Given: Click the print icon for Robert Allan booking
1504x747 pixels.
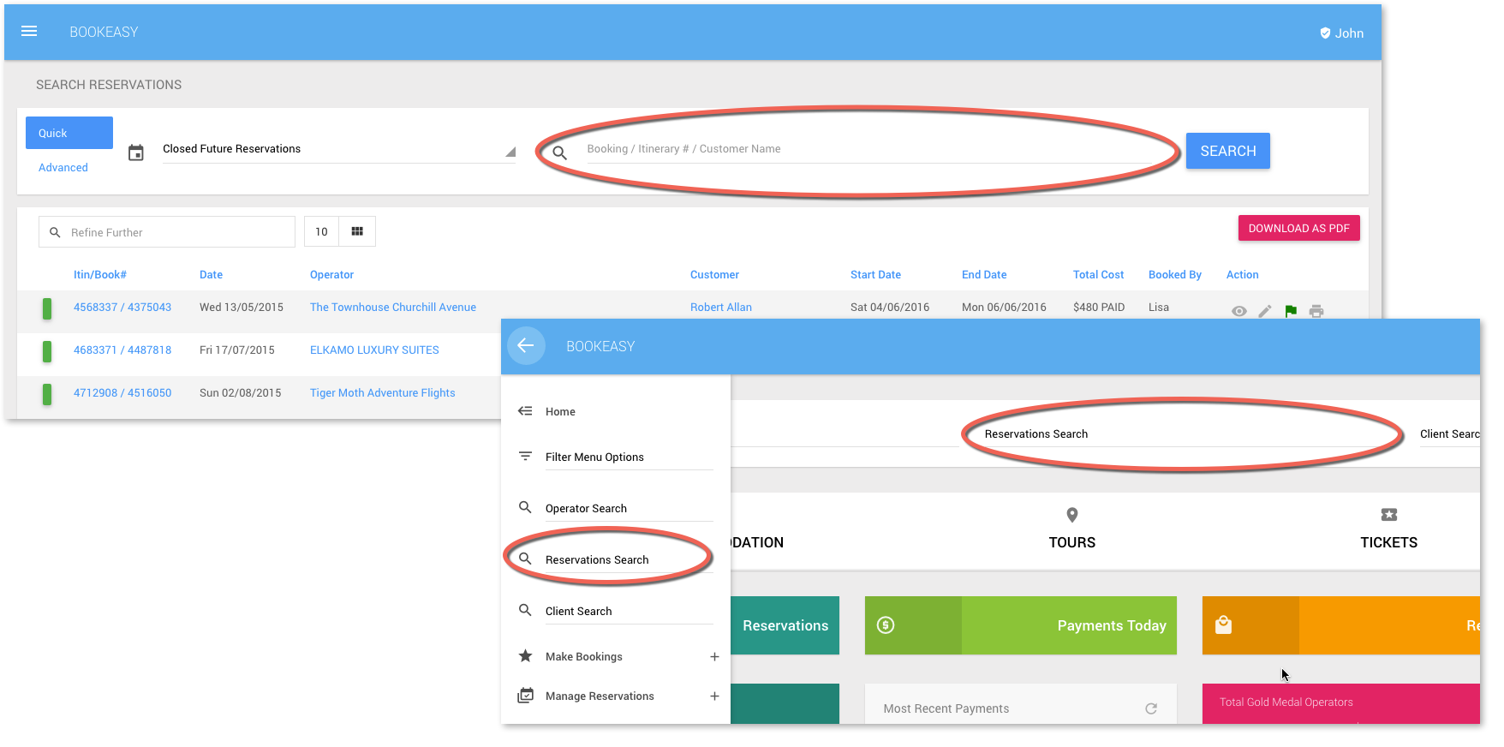Looking at the screenshot, I should click(1316, 311).
